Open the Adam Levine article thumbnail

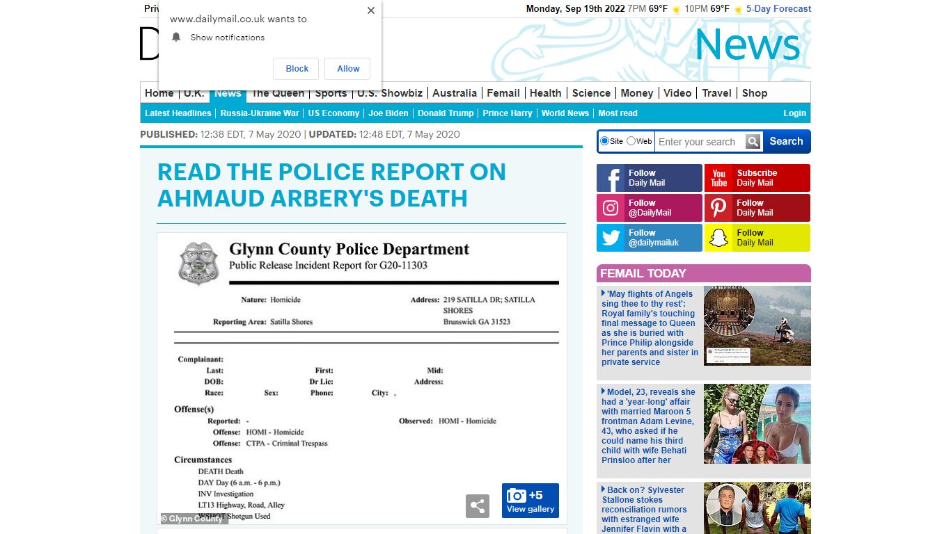[757, 423]
